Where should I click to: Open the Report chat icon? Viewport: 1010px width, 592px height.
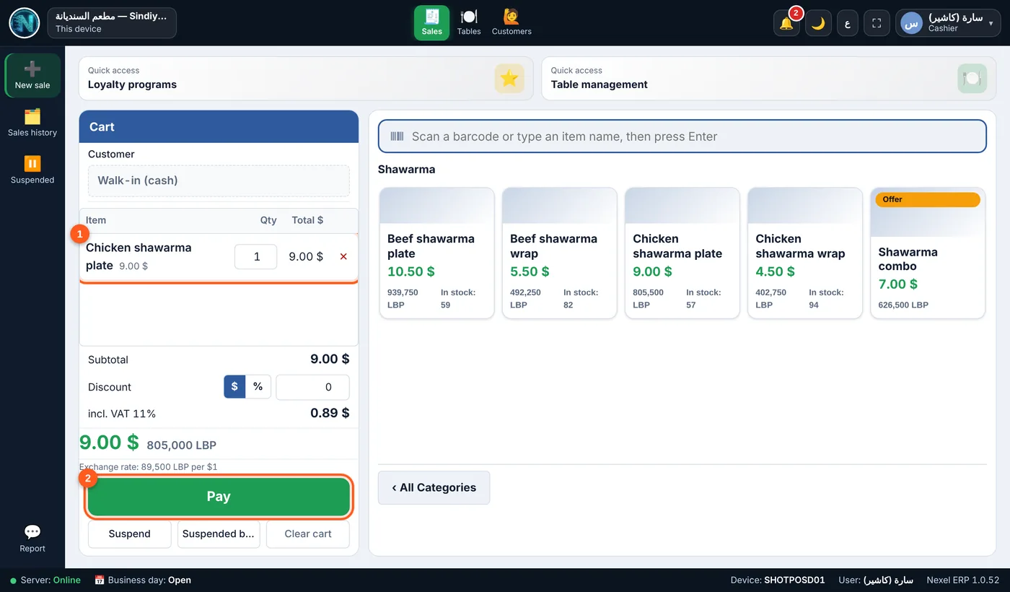(32, 539)
